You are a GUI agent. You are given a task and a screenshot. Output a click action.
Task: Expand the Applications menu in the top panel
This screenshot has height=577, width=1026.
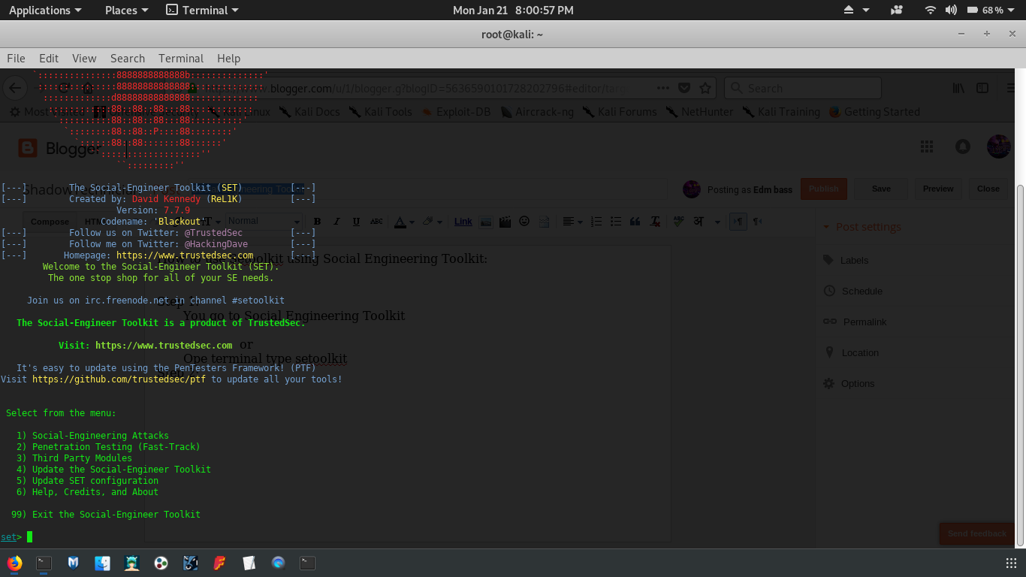tap(45, 10)
